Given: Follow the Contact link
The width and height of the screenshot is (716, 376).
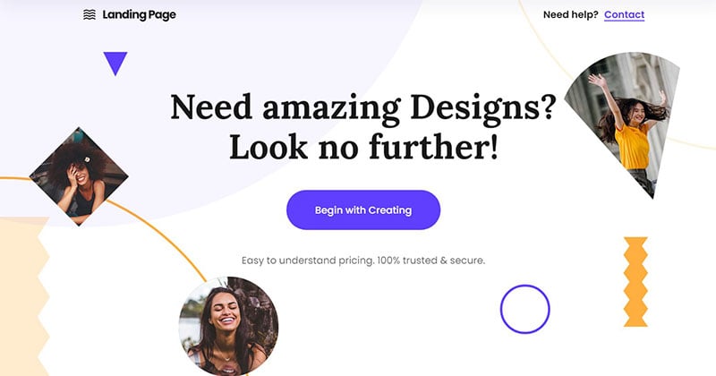Looking at the screenshot, I should [x=624, y=14].
